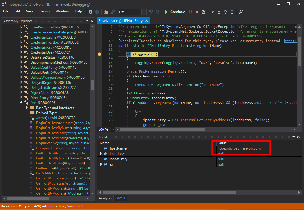
Task: Click the Undo toolbar icon
Action: [151, 12]
